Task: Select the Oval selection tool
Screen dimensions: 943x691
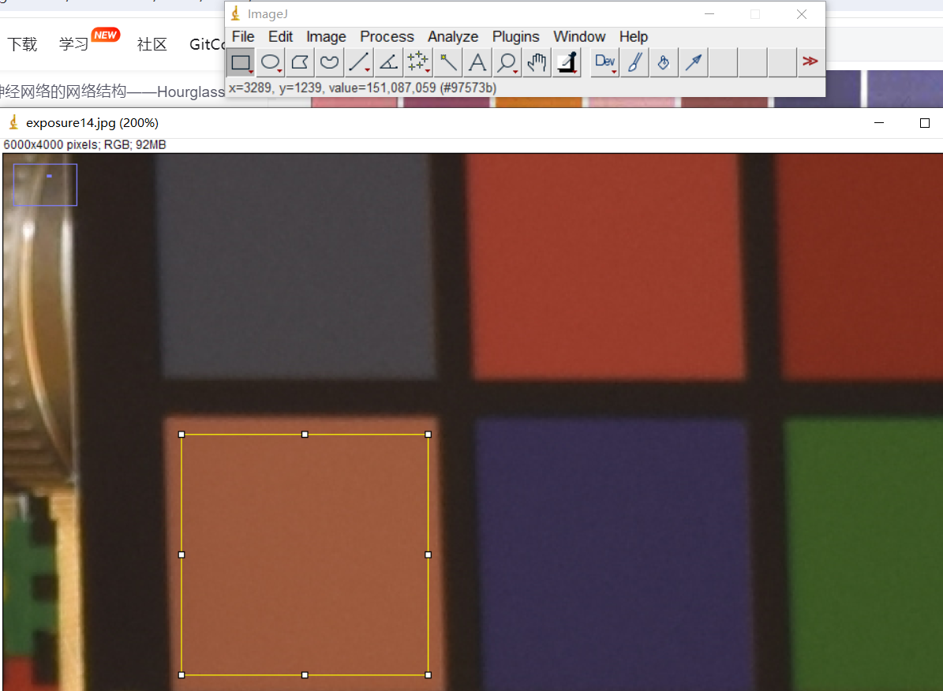Action: (271, 62)
